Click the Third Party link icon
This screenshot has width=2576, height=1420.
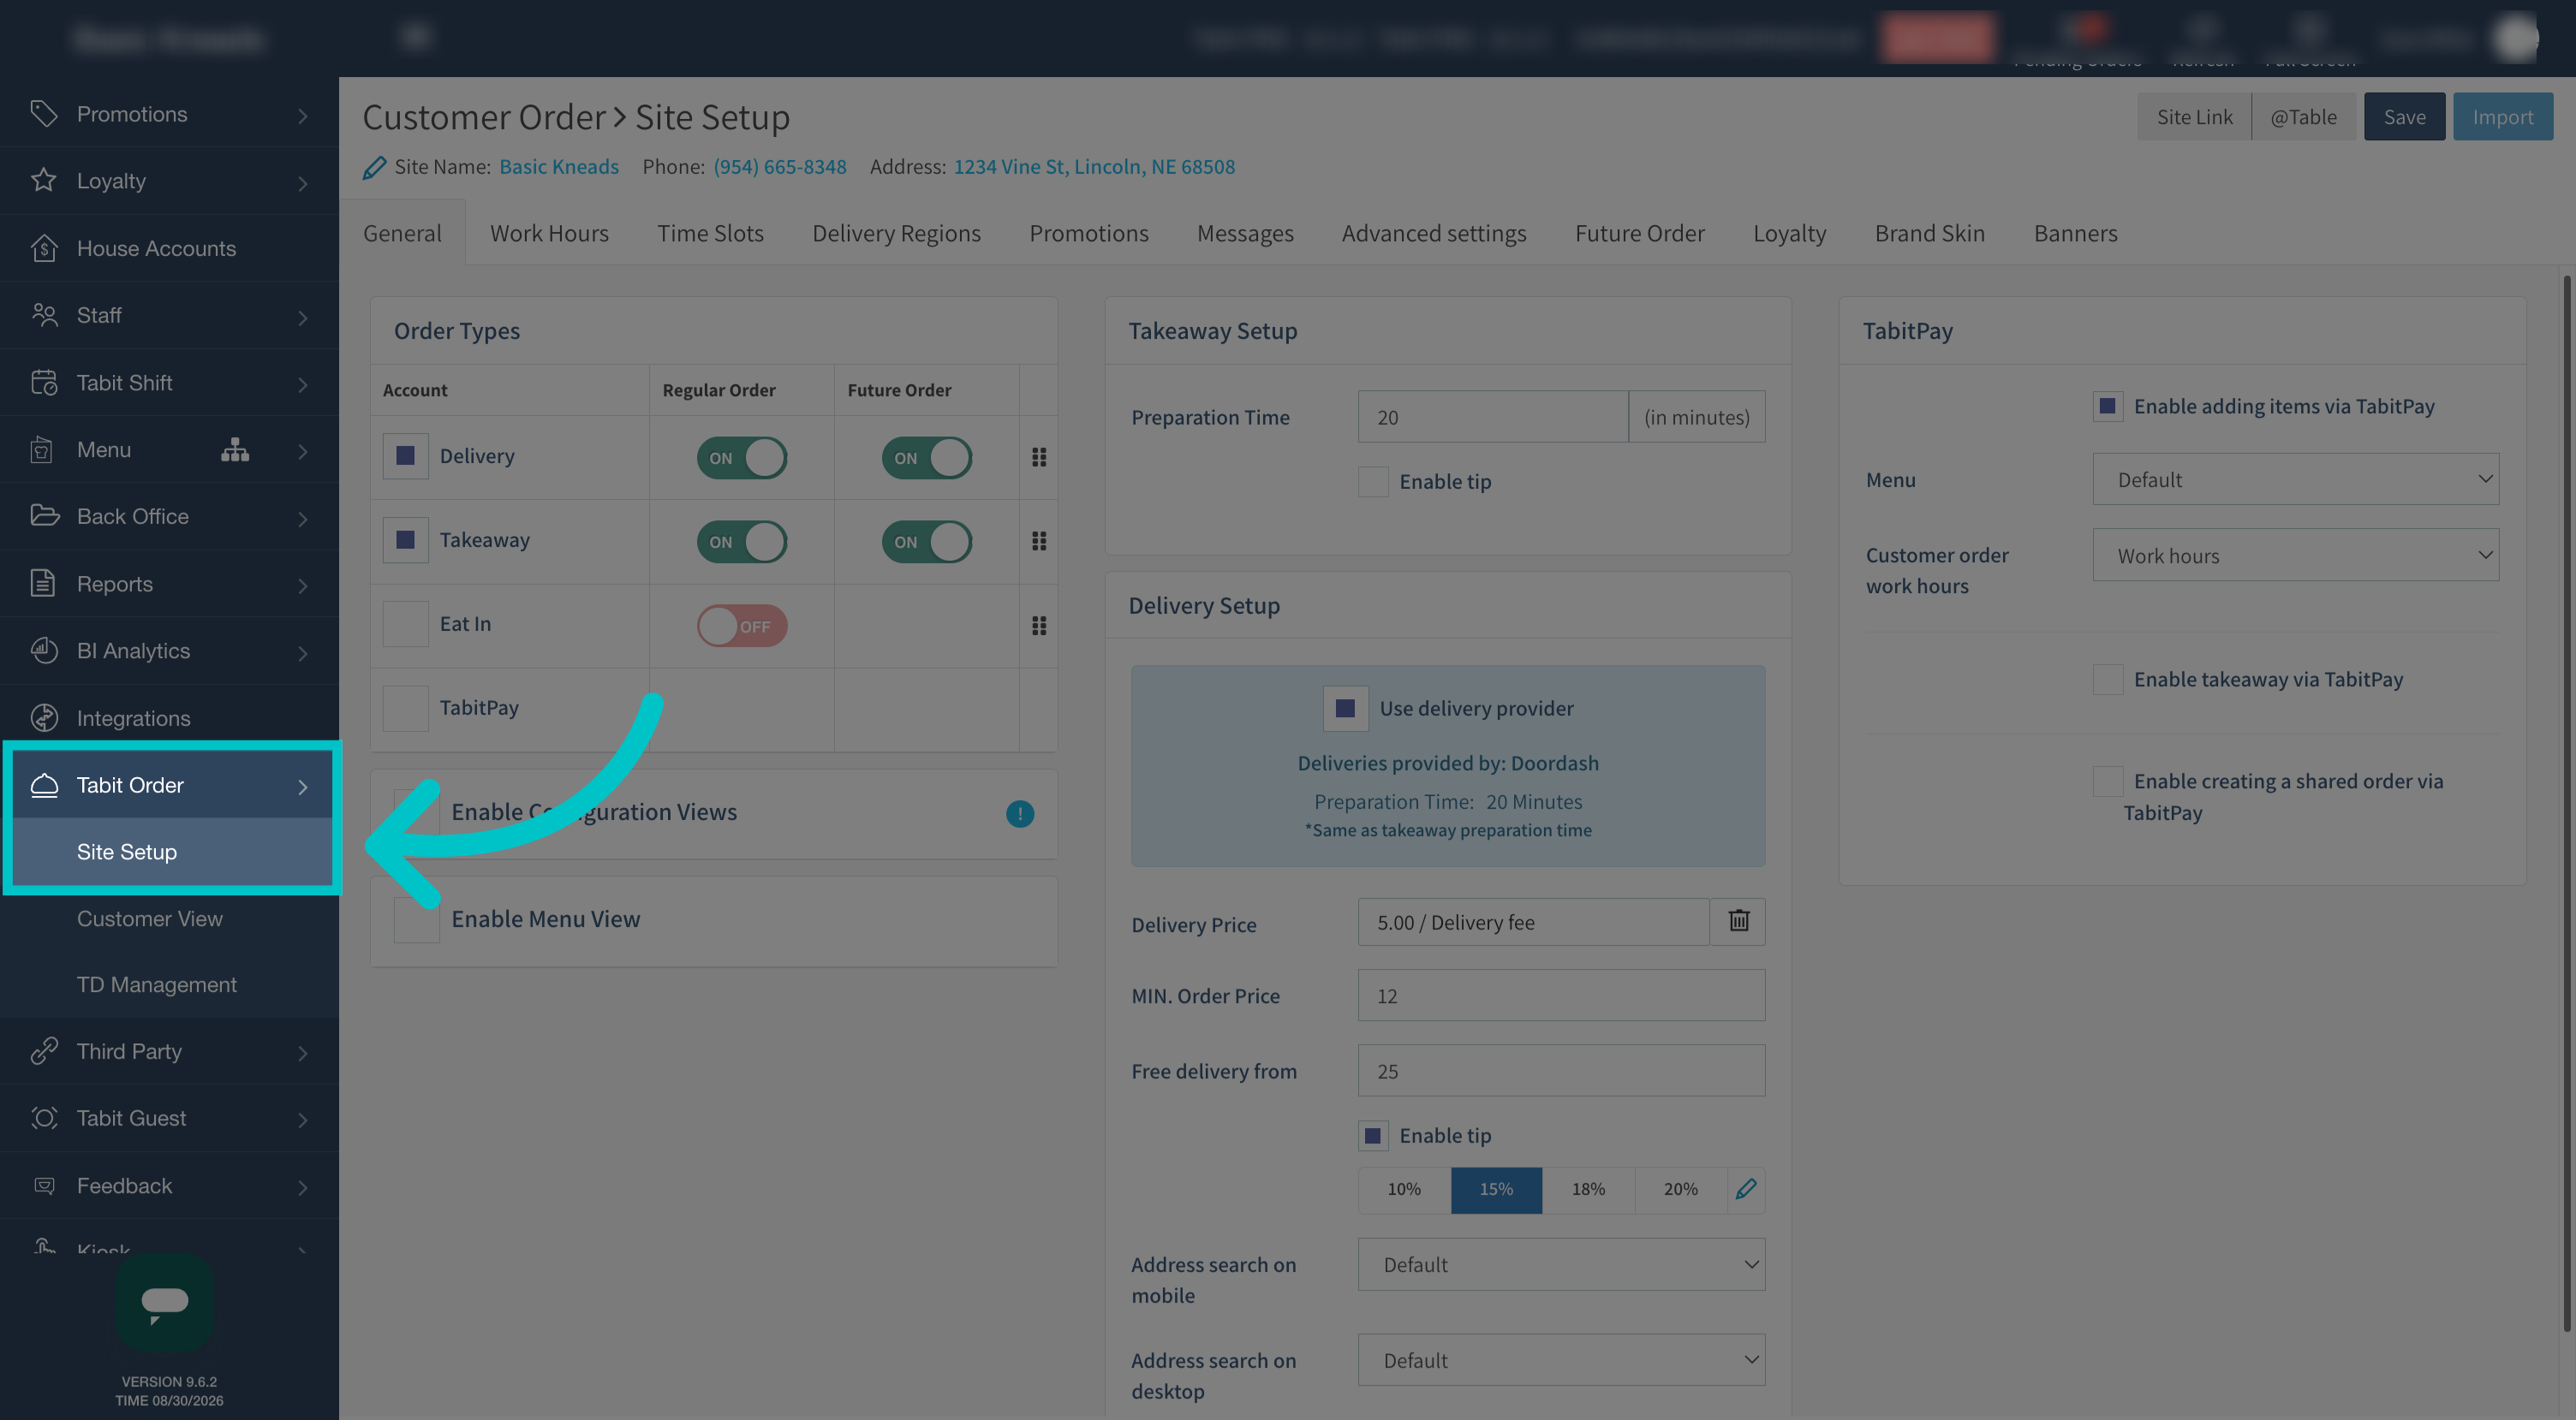pos(43,1050)
